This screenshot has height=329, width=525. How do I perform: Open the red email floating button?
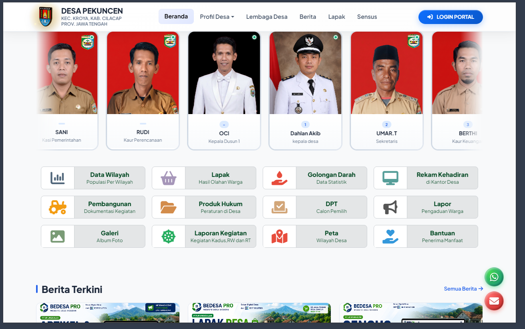click(494, 301)
